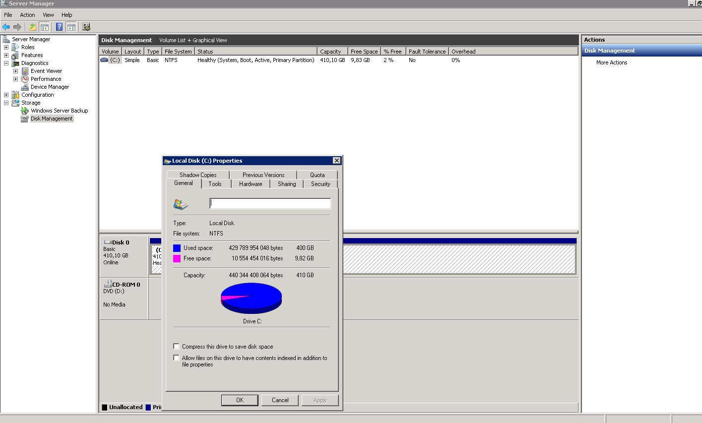Click Cancel in Properties dialog

280,400
